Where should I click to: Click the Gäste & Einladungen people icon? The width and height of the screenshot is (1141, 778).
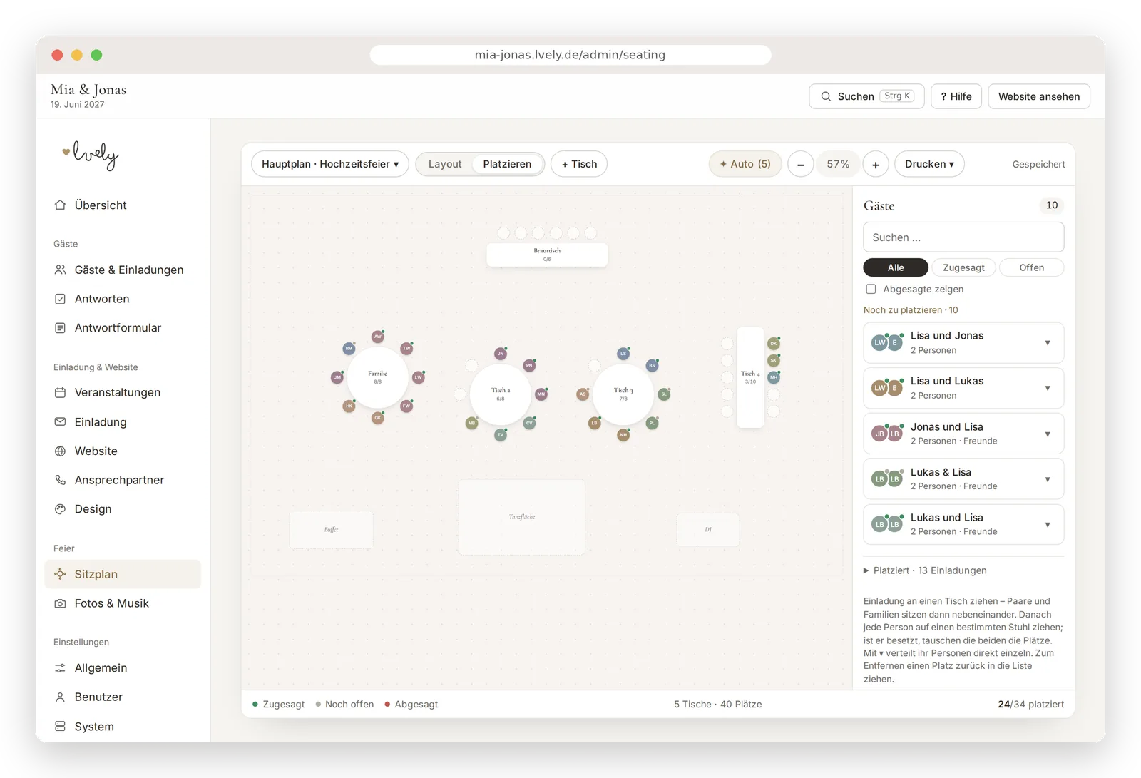point(61,270)
